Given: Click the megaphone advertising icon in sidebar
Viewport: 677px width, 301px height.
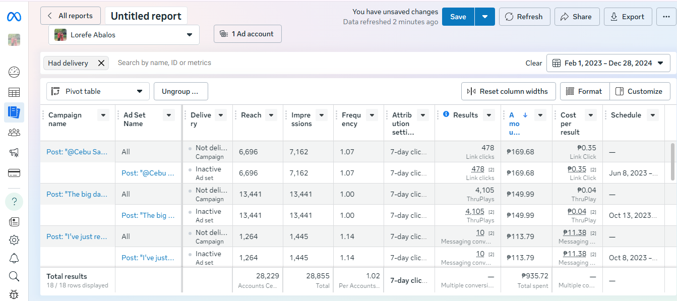Looking at the screenshot, I should pyautogui.click(x=14, y=153).
